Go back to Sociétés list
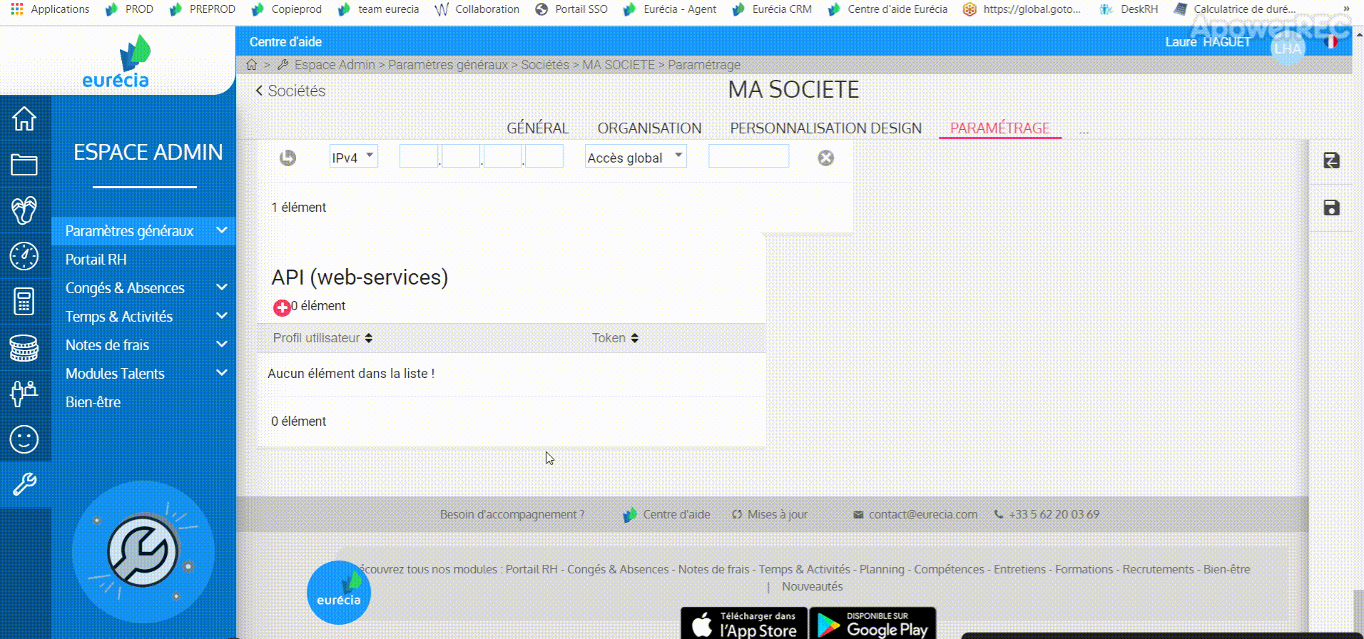The image size is (1364, 639). tap(290, 91)
